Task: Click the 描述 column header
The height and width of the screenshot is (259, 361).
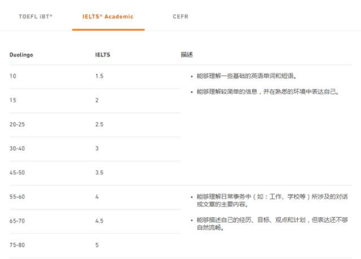Action: coord(187,55)
